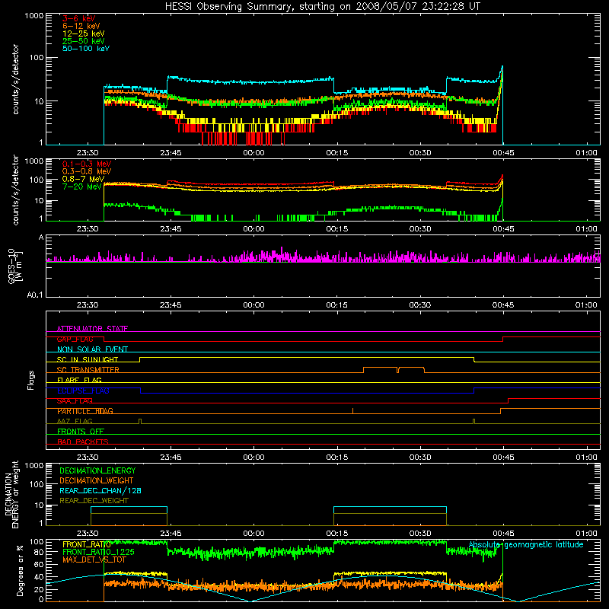Click the vertical Flags axis label
The height and width of the screenshot is (609, 609).
tap(31, 381)
